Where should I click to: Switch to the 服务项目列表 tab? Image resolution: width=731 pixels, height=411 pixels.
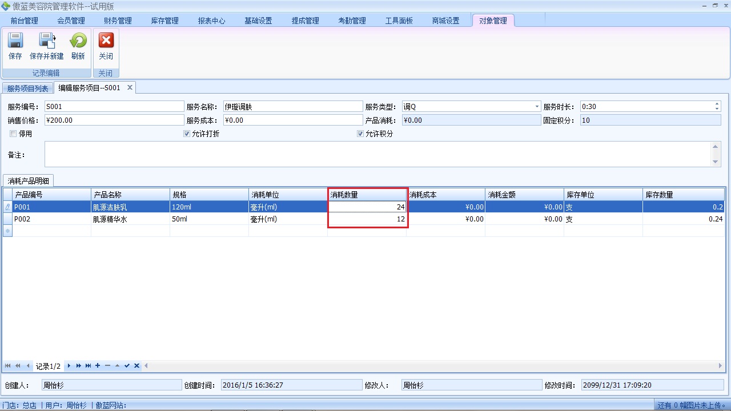(27, 88)
